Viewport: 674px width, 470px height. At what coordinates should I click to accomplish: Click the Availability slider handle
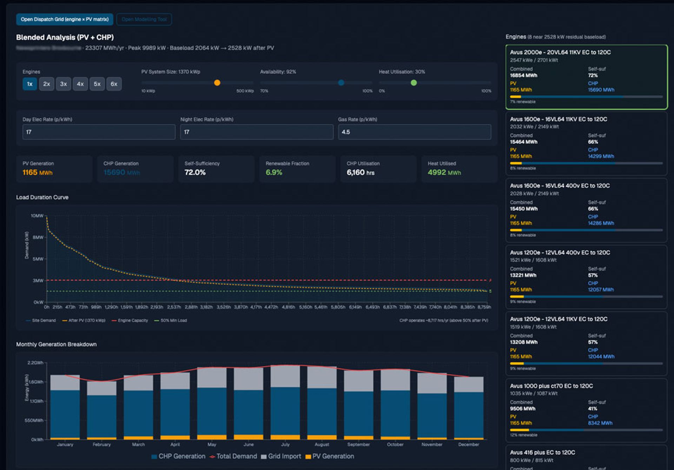pos(341,83)
